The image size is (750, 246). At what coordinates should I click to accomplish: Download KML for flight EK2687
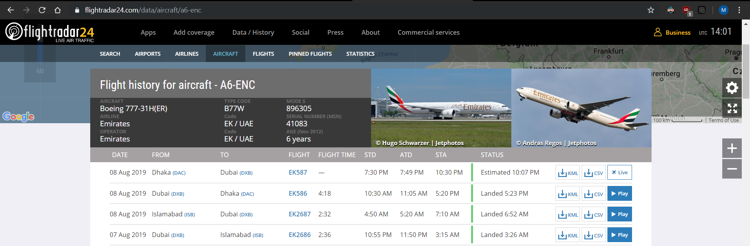568,214
